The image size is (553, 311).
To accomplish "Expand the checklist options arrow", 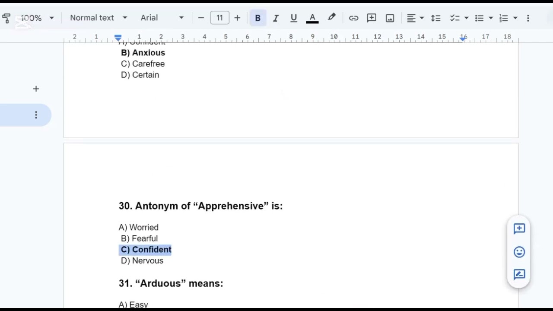I will pos(466,18).
